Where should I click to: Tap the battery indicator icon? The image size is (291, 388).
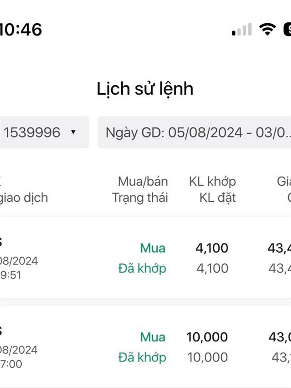click(287, 29)
